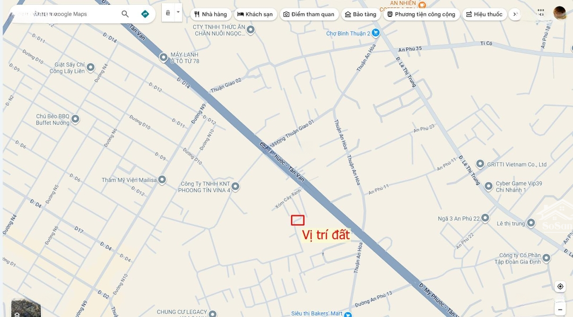The image size is (573, 317).
Task: Select the Khách sạn category chip
Action: tap(255, 14)
